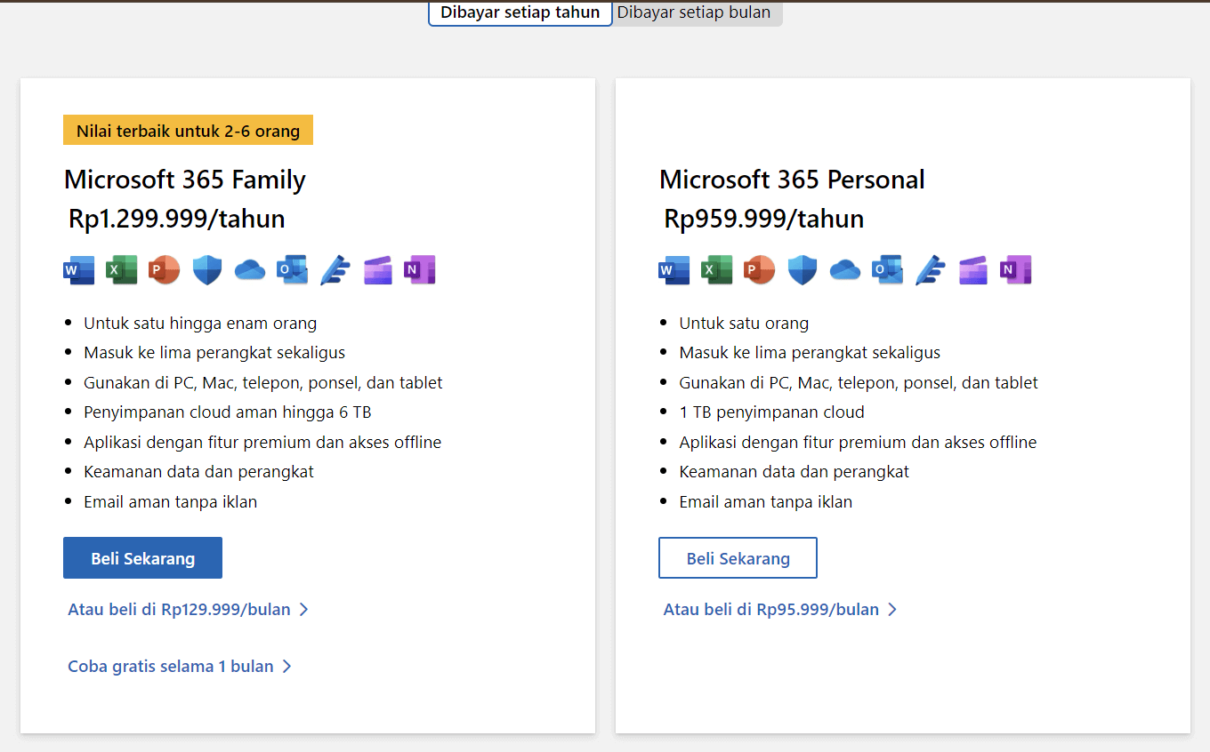Select the Dibayar setiap tahun tab
The image size is (1210, 752).
click(x=520, y=12)
